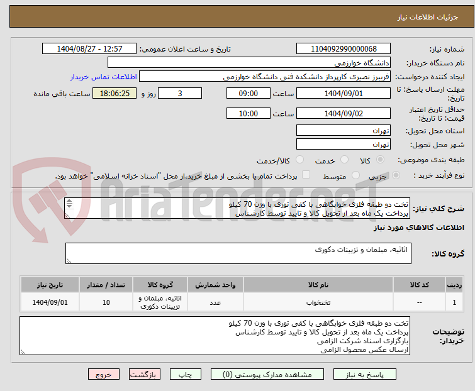Viewport: 475px width, 391px height.
Task: Toggle the اسناد خزانه اسلامی payment checkbox
Action: [306, 175]
